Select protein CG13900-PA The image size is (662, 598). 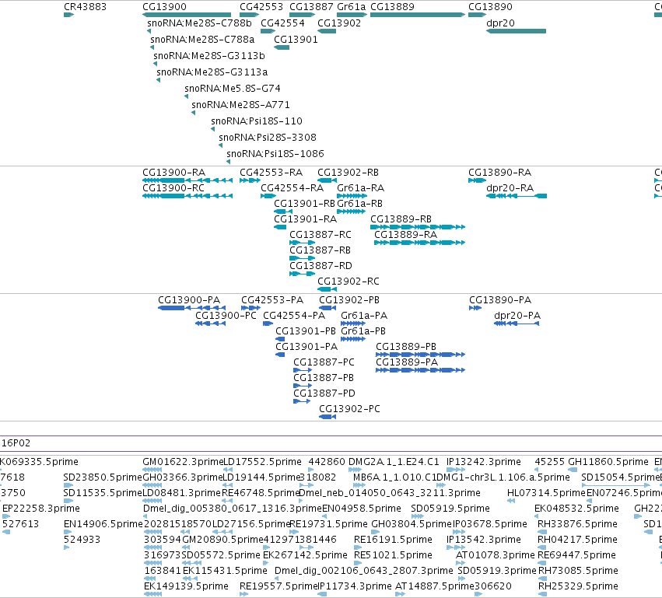pyautogui.click(x=191, y=308)
